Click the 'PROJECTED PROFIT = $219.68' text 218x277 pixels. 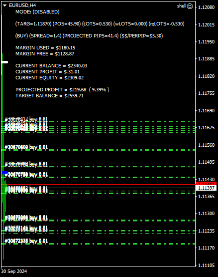pos(51,90)
